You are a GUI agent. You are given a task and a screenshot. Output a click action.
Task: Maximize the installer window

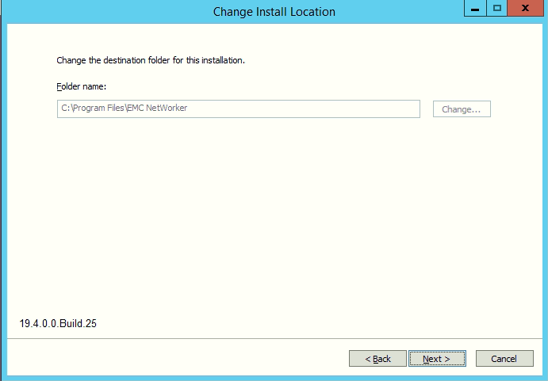(497, 10)
